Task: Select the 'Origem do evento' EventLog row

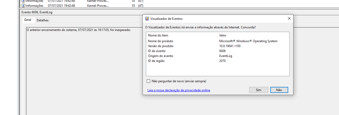Action: click(x=160, y=56)
